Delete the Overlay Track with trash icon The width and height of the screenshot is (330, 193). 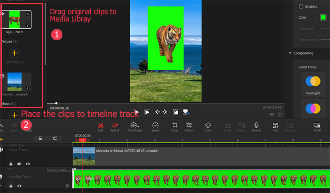click(x=67, y=186)
